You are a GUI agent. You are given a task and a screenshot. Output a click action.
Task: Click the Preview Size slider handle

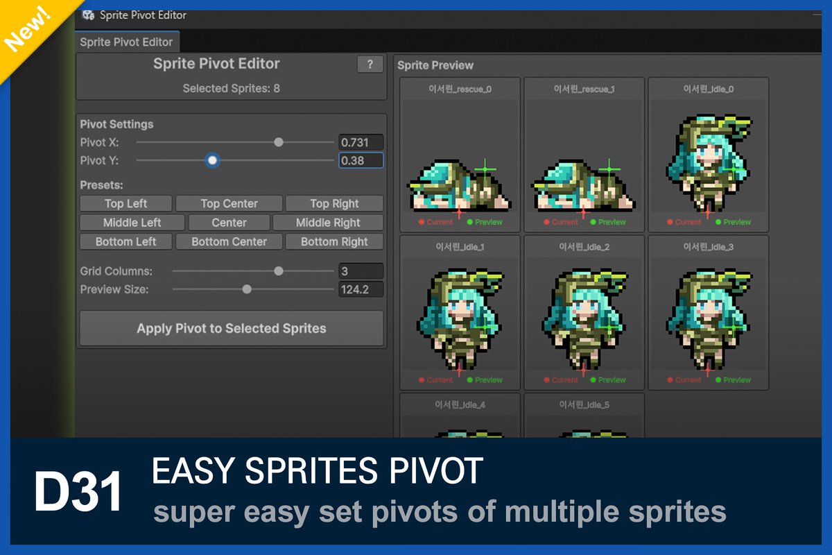pyautogui.click(x=247, y=289)
